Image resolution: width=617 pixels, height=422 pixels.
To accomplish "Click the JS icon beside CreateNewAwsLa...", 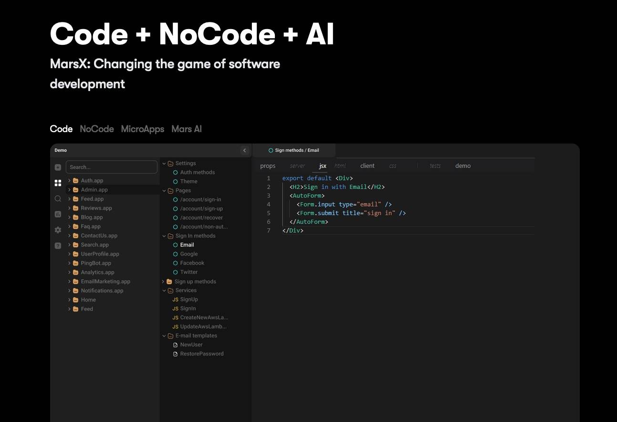I will [176, 318].
